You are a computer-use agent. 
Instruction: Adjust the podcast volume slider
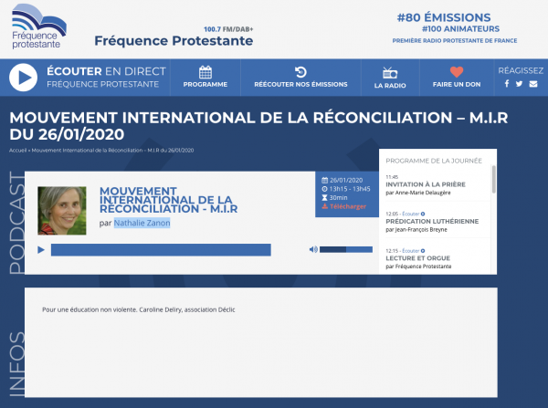click(x=346, y=249)
